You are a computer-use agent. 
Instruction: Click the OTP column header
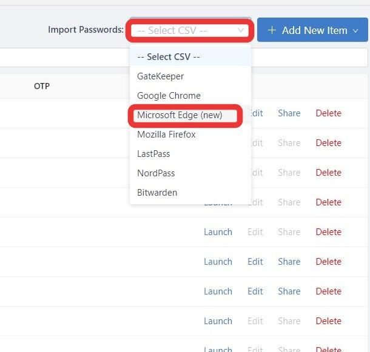[x=42, y=86]
